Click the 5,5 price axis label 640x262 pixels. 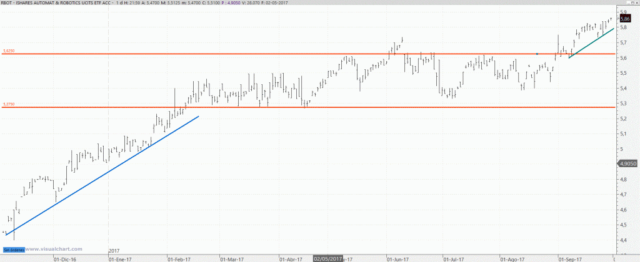tap(623, 73)
